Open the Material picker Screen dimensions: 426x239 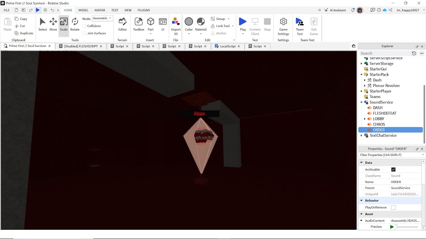201,22
